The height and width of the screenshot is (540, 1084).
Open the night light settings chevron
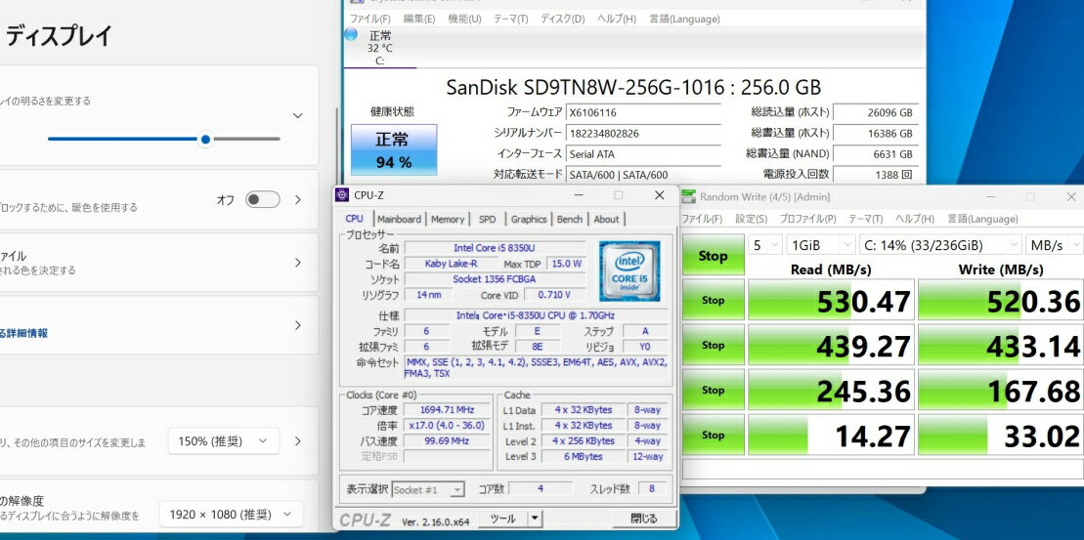click(x=298, y=199)
